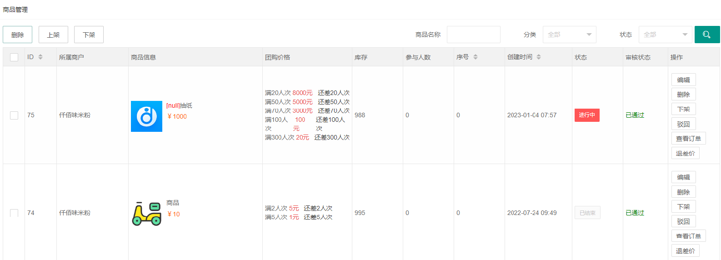Click the green search magnifier button
Viewport: 721px width, 260px height.
coord(706,35)
